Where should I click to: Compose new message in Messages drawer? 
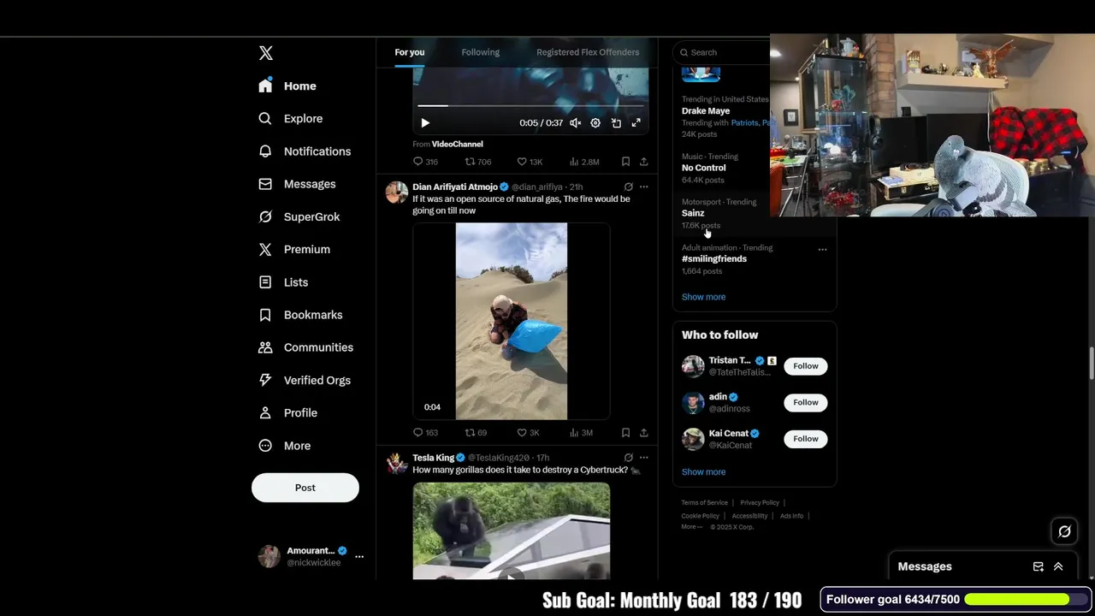coord(1038,566)
